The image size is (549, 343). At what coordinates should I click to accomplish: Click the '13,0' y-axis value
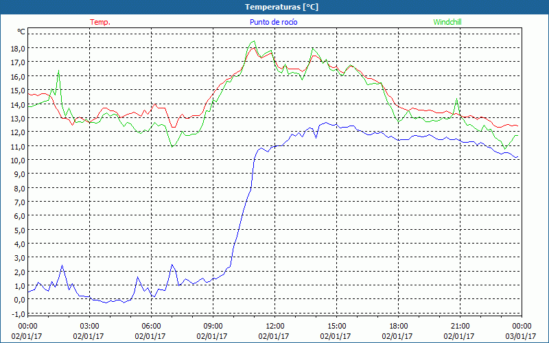pyautogui.click(x=19, y=118)
